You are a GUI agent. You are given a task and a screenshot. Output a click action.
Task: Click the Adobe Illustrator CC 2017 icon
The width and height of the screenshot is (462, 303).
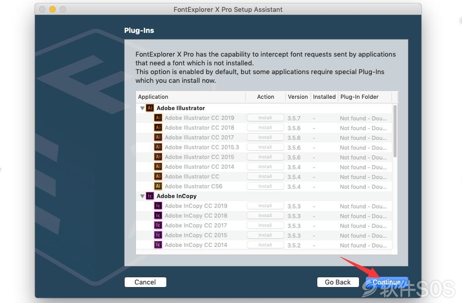[x=158, y=137]
